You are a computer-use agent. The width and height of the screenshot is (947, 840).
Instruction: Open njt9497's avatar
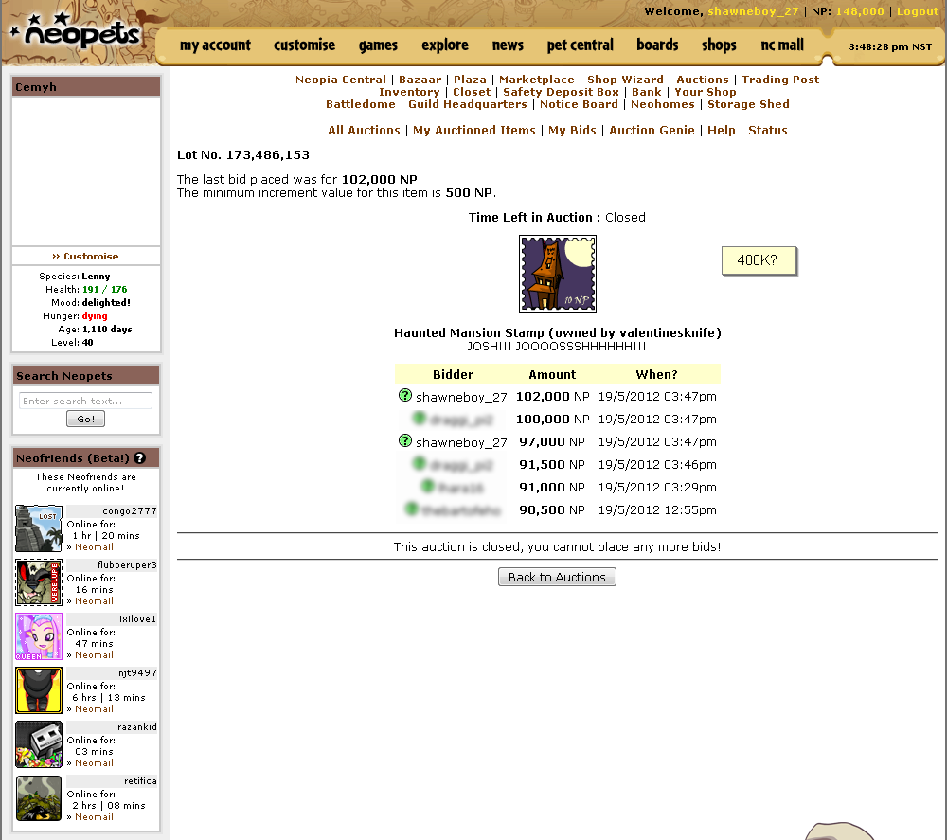click(39, 690)
